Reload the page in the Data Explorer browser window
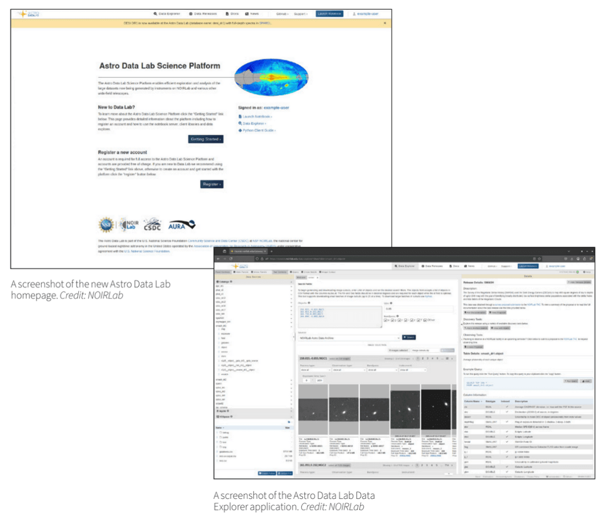This screenshot has width=608, height=522. coord(231,258)
